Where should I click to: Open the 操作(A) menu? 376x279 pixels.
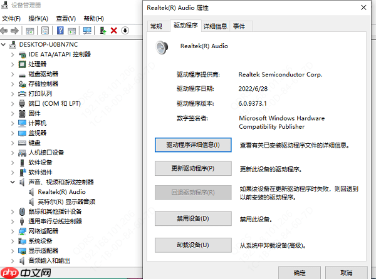(x=38, y=18)
